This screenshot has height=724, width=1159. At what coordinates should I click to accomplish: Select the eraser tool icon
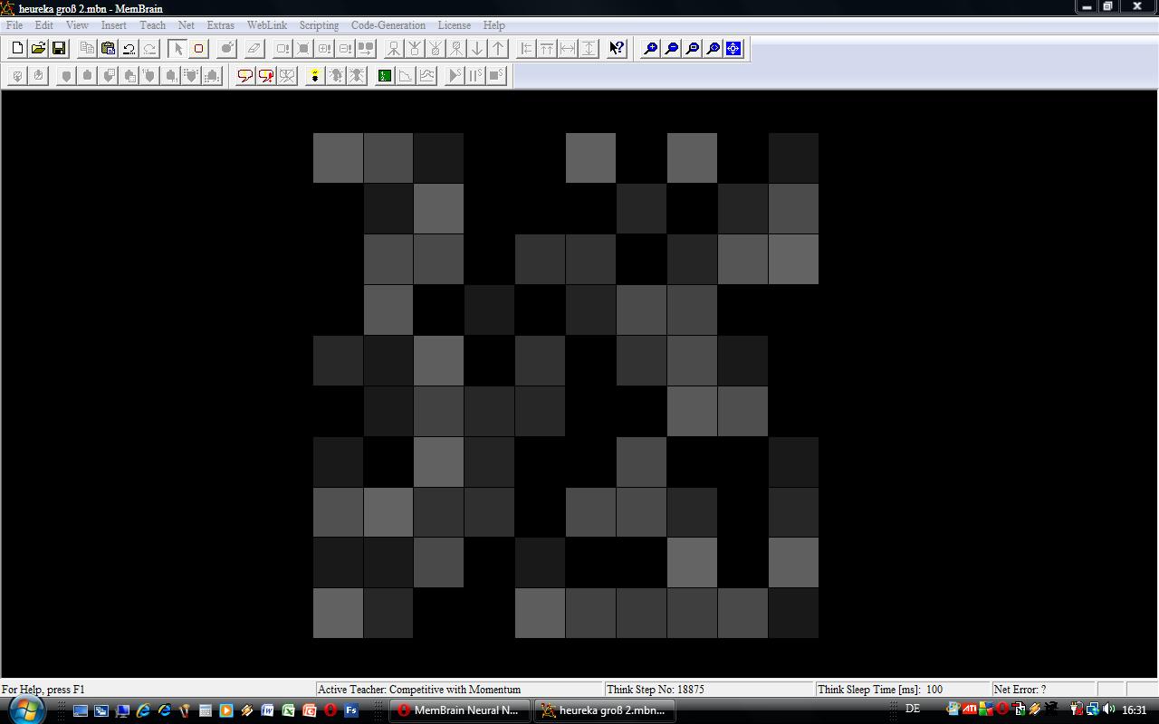tap(254, 49)
